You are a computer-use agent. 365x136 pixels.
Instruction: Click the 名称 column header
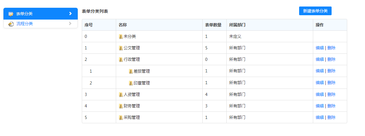(122, 25)
